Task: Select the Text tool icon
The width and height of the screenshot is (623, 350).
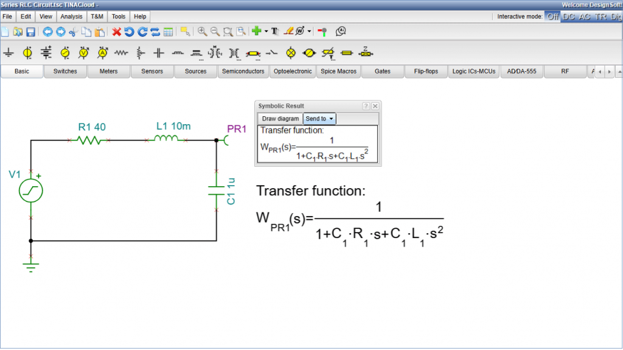Action: [274, 32]
